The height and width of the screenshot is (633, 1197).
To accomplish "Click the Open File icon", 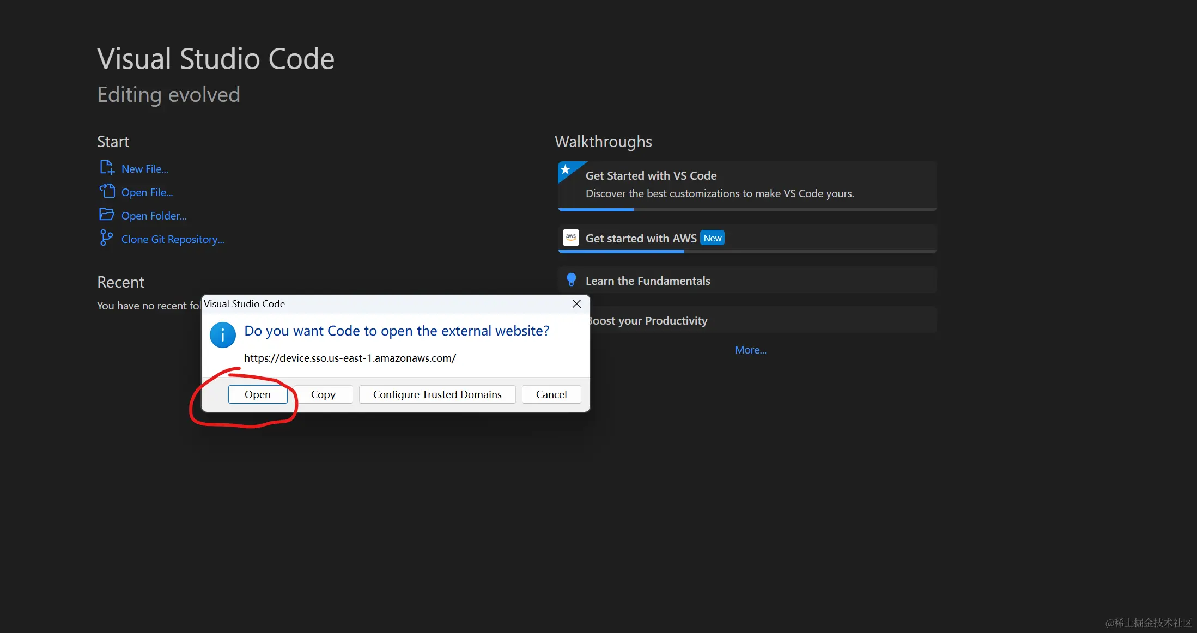I will pyautogui.click(x=107, y=191).
